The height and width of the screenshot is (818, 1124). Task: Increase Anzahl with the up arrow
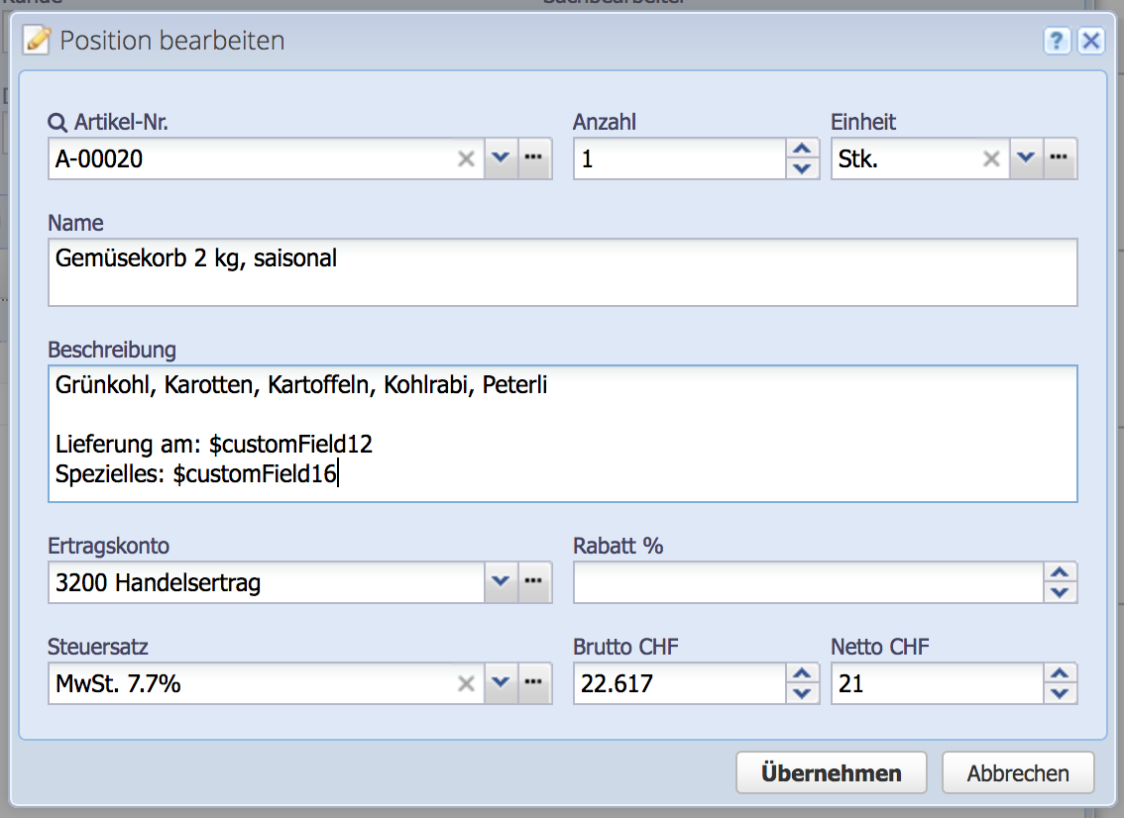click(803, 149)
